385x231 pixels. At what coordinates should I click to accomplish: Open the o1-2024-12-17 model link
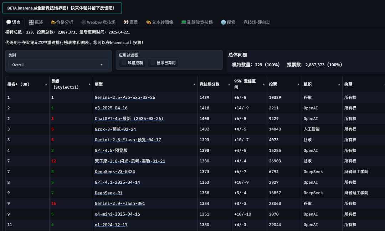[111, 225]
